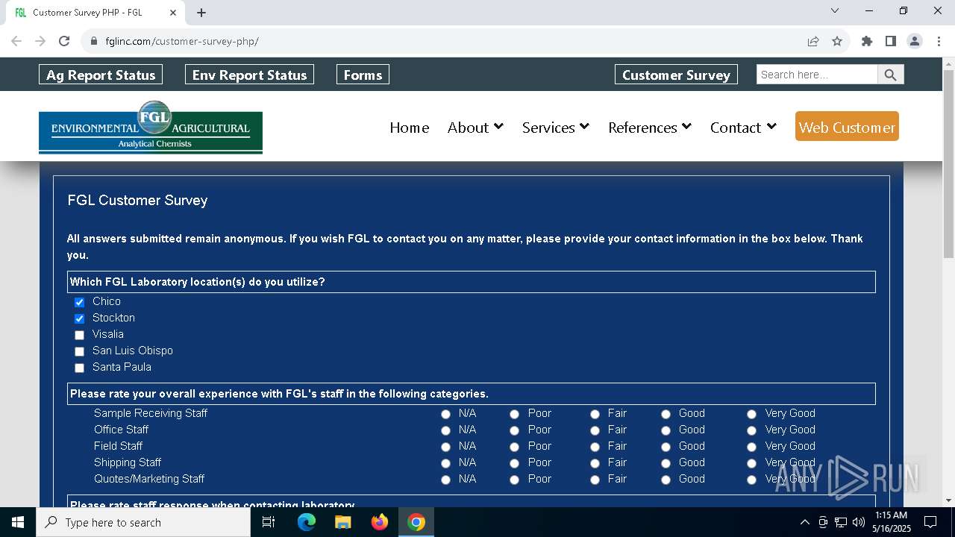This screenshot has height=537, width=955.
Task: Open the Windows Start menu
Action: click(18, 522)
